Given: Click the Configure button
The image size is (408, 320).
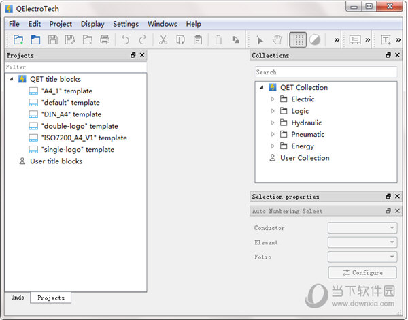Looking at the screenshot, I should [x=362, y=272].
